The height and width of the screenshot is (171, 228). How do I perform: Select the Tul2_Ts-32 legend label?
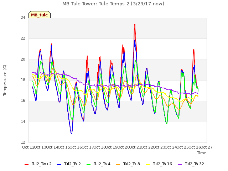click(195, 164)
